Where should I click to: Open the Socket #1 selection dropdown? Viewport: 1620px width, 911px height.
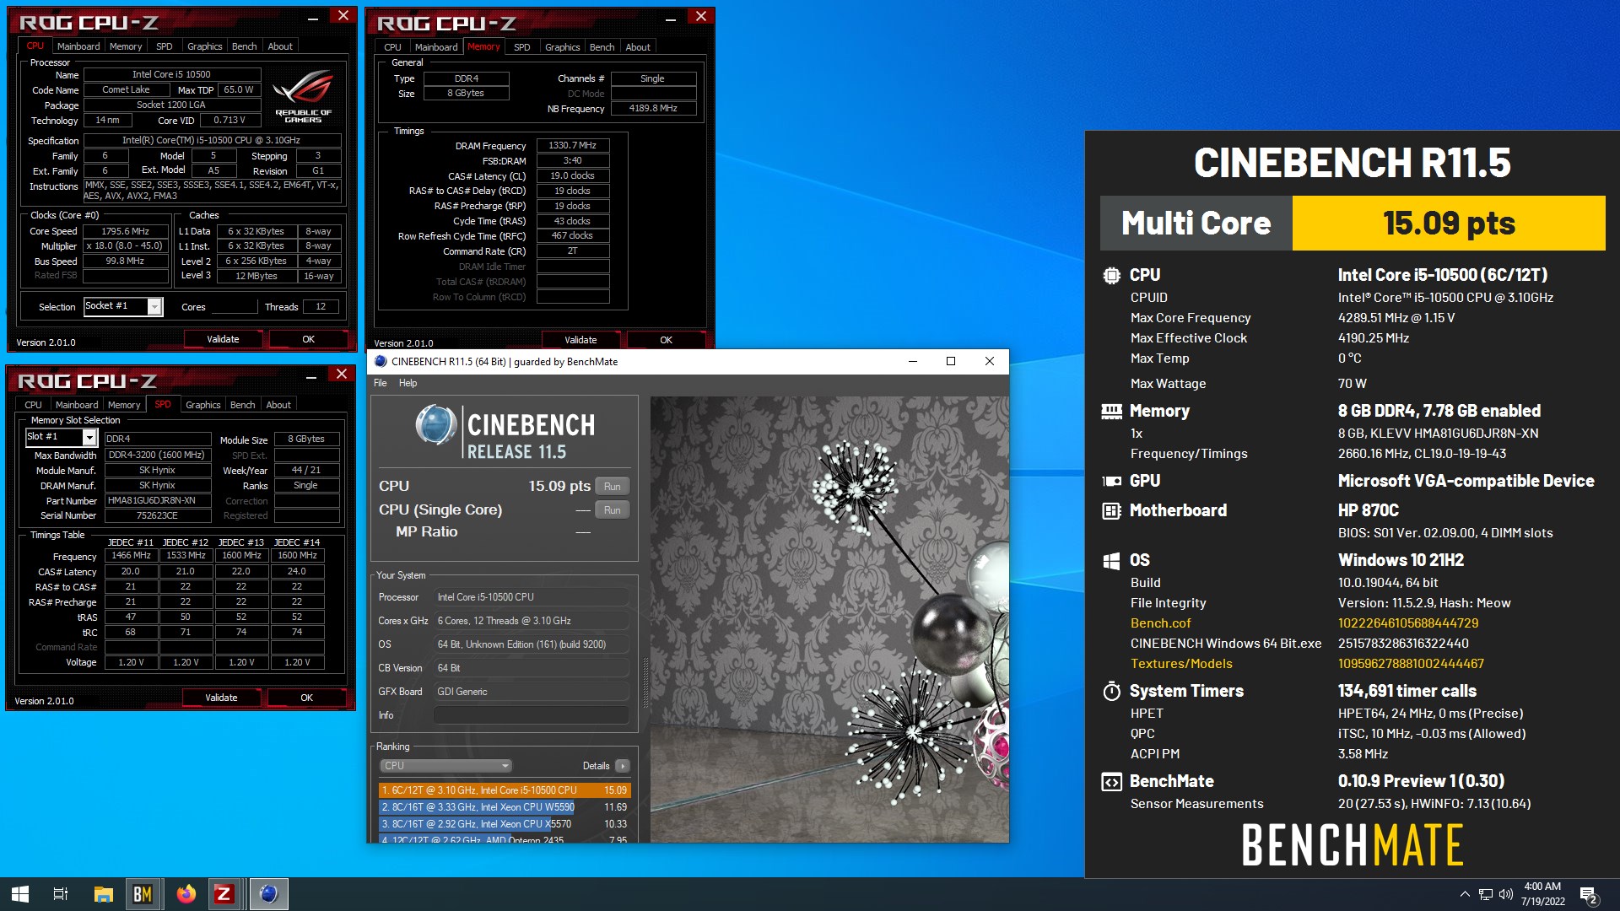pos(154,307)
